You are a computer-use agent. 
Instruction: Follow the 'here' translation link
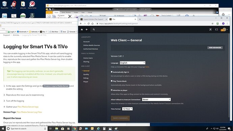(x=147, y=67)
